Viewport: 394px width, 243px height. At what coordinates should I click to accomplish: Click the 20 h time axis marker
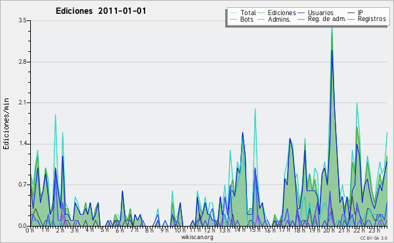click(x=327, y=231)
